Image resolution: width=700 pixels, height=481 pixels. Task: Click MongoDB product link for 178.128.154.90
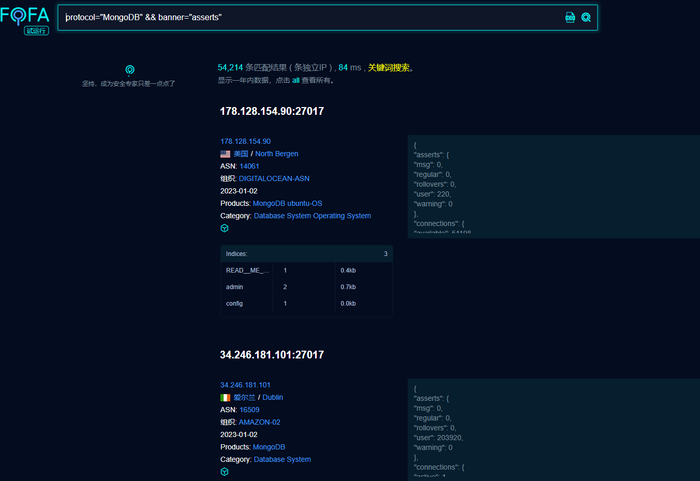tap(269, 203)
